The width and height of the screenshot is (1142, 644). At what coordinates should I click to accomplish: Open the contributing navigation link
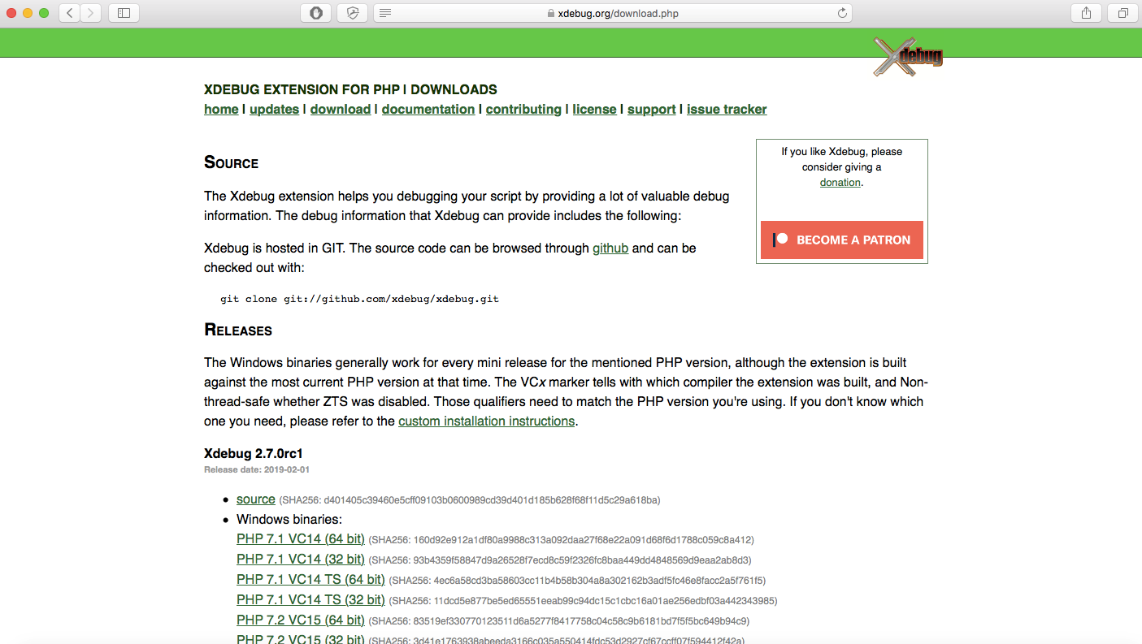(x=523, y=110)
